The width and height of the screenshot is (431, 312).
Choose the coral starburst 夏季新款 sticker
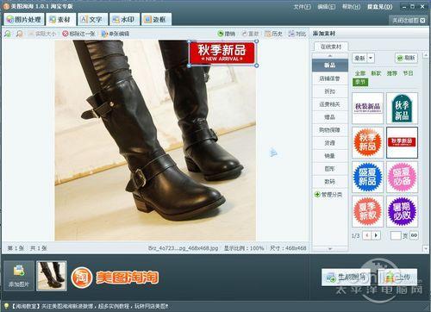(368, 211)
